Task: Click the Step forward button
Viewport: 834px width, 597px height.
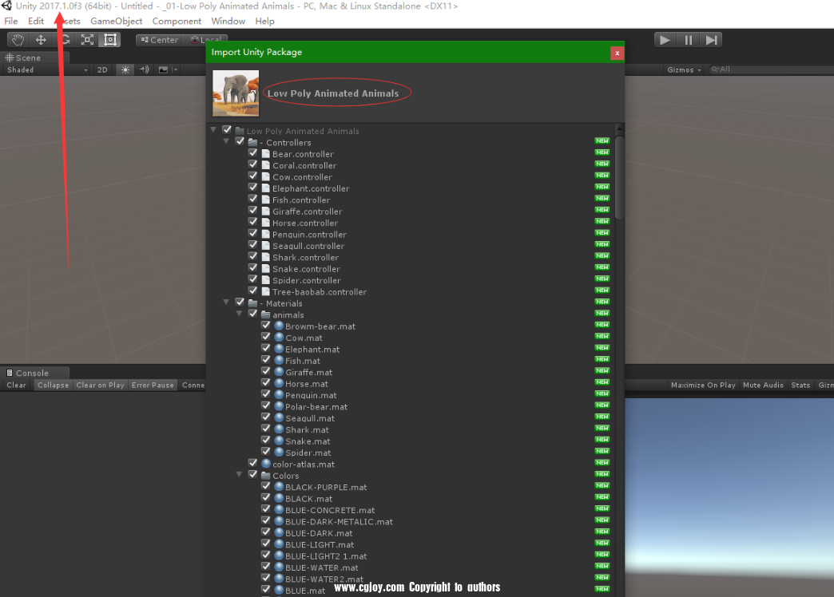Action: click(x=711, y=40)
